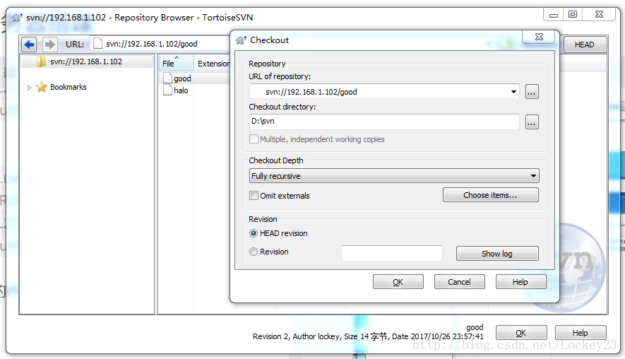625x359 pixels.
Task: Click OK in the Repository Browser window
Action: coord(521,333)
